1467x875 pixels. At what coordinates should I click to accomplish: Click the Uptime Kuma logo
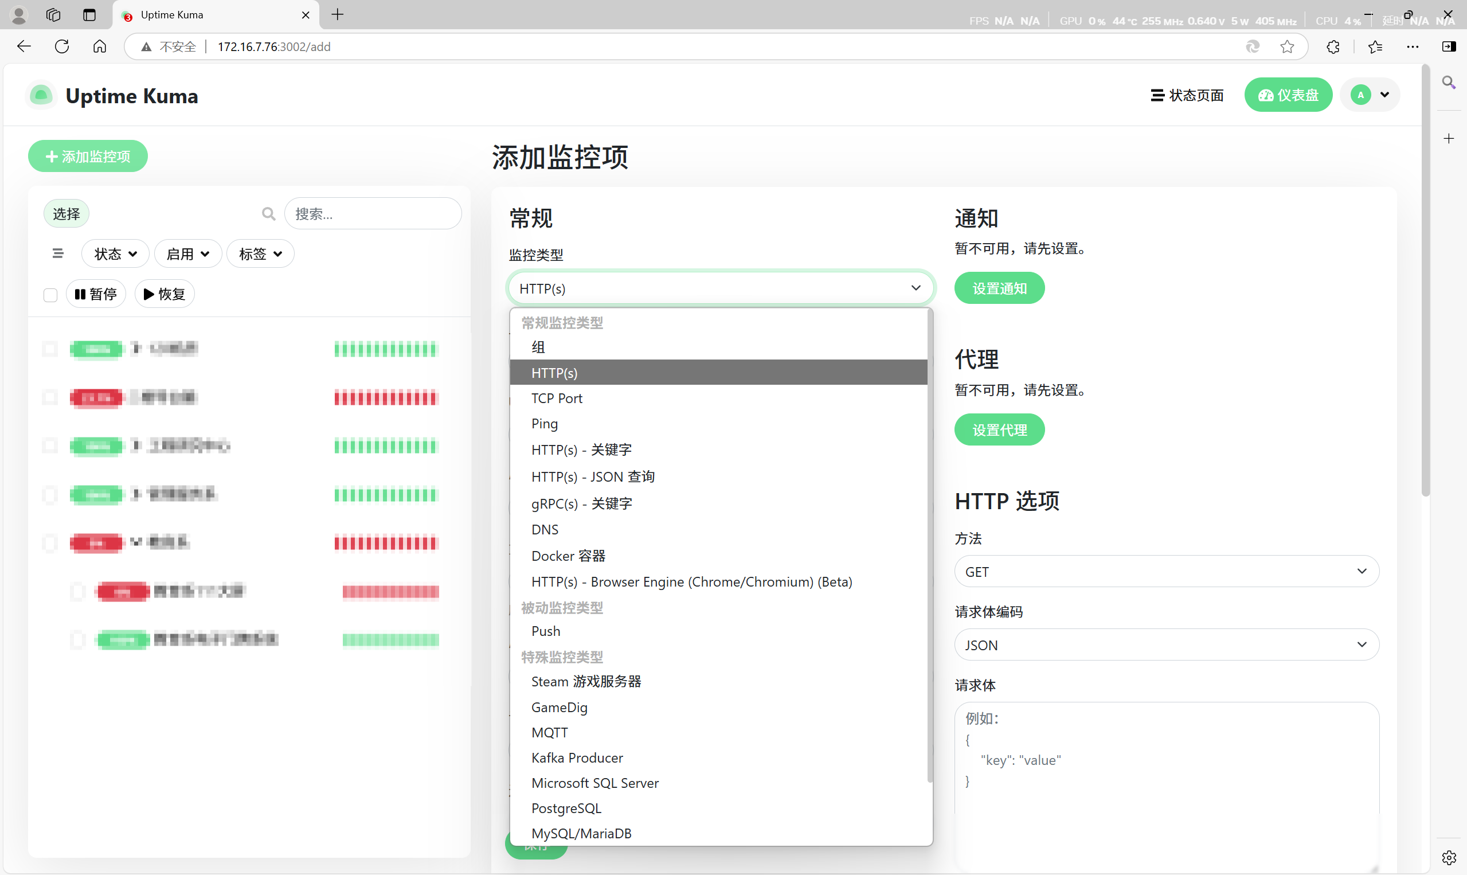[41, 96]
